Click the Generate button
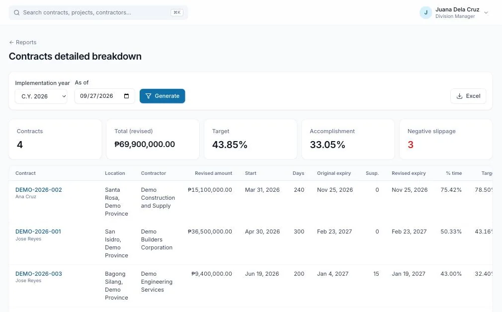 click(163, 96)
